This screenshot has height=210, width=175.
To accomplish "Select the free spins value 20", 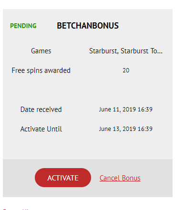I will (126, 70).
